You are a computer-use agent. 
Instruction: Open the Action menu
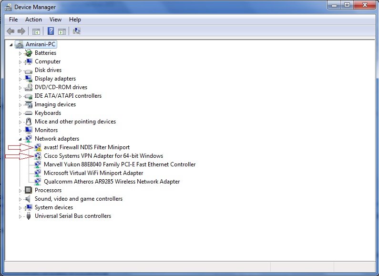coord(33,20)
